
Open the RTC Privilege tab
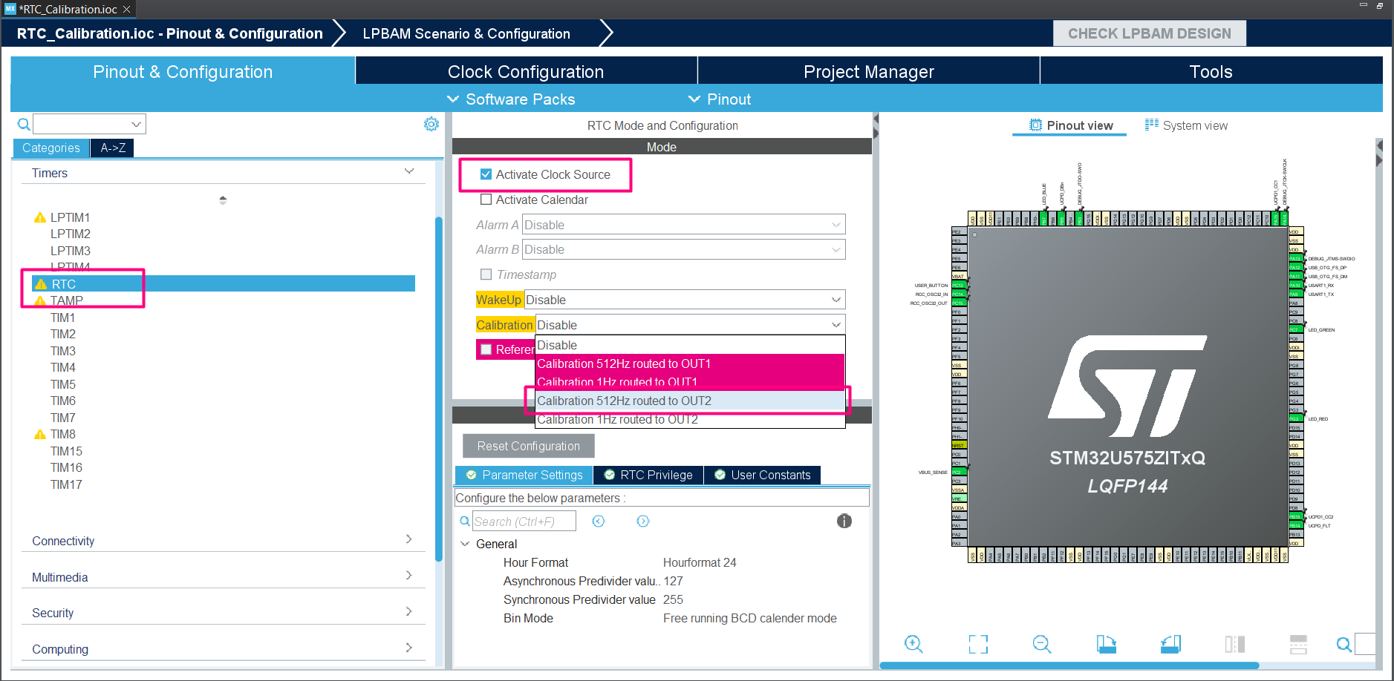click(x=657, y=475)
